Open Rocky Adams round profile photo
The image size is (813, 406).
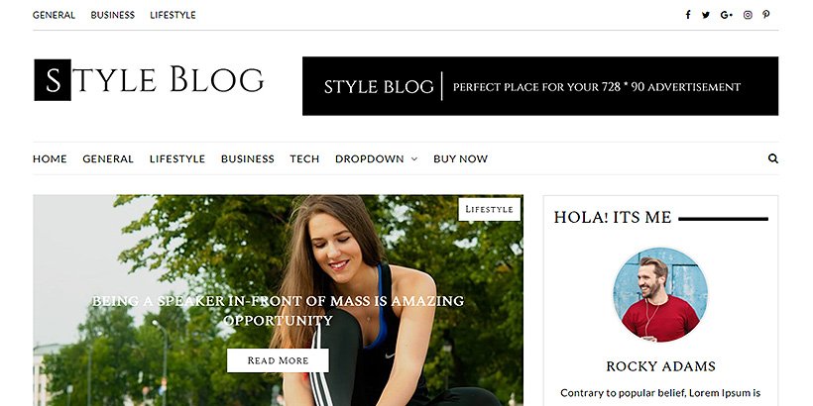point(660,295)
